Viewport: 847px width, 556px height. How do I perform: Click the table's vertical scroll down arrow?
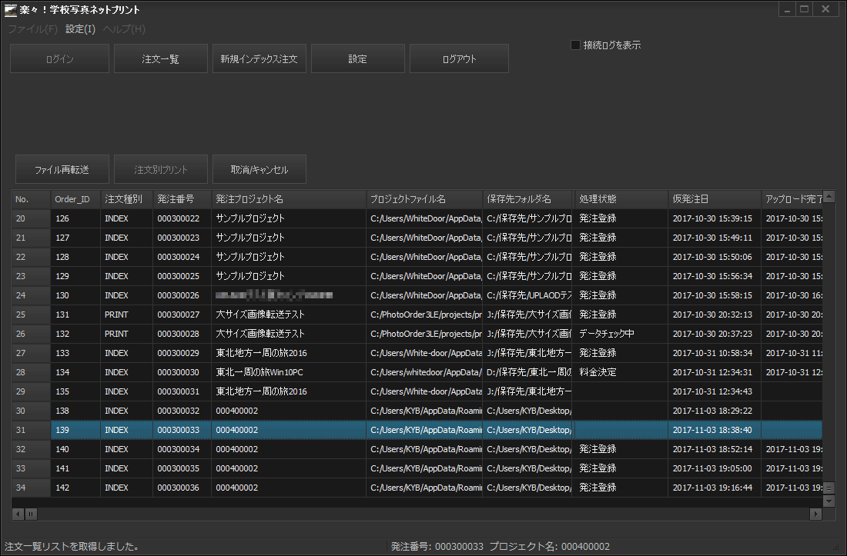point(829,501)
